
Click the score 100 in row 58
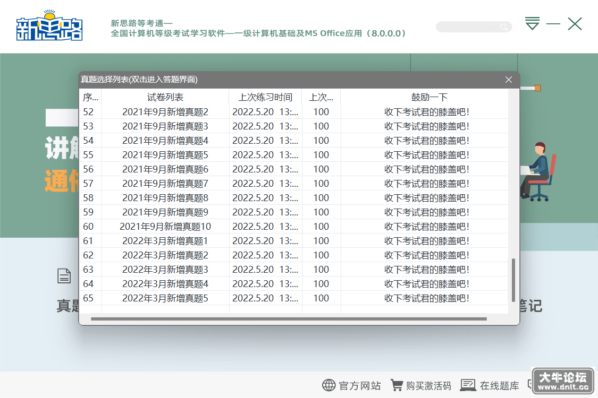321,198
